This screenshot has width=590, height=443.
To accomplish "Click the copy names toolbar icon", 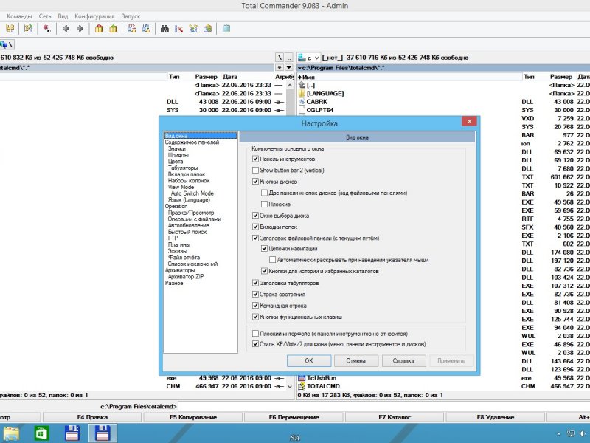I will point(207,29).
